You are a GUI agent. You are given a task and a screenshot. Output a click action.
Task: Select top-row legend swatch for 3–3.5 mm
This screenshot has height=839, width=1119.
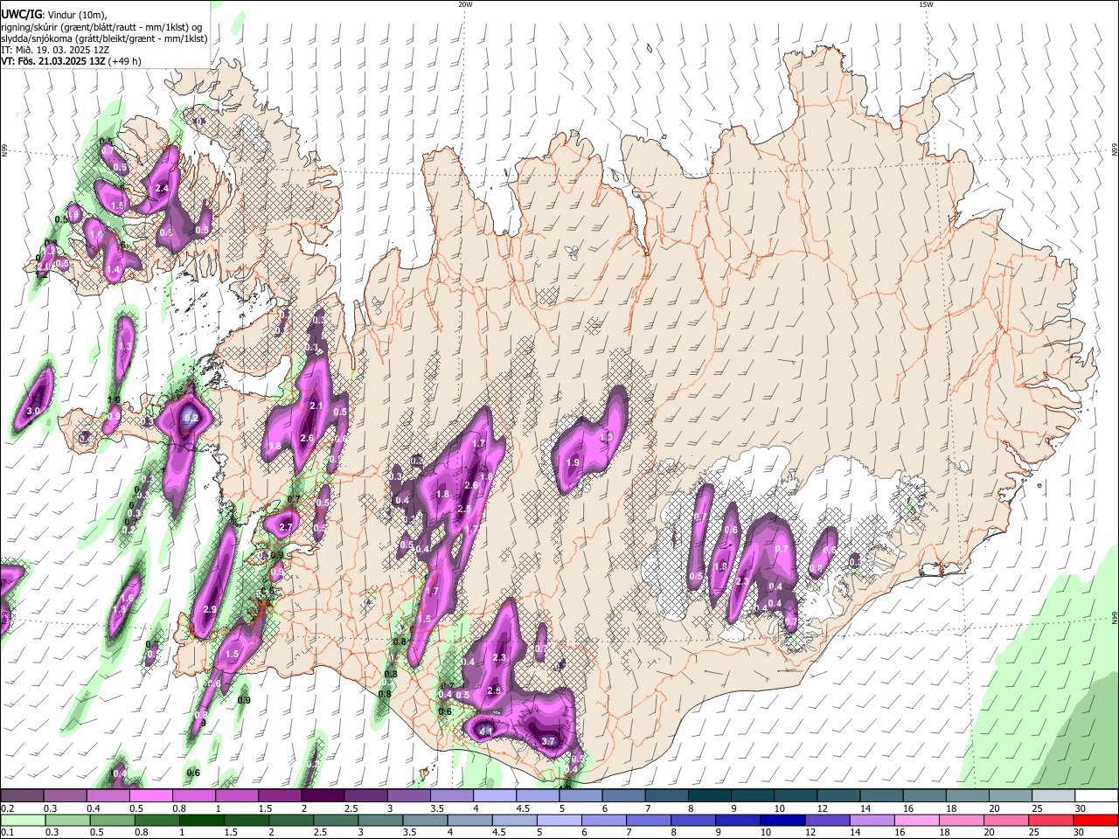pos(408,796)
